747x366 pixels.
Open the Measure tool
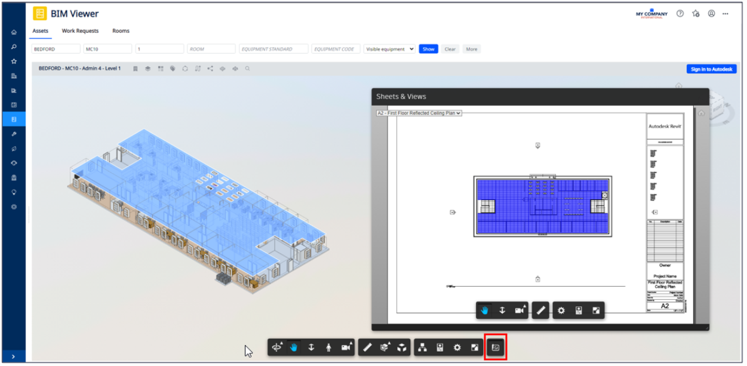(369, 346)
